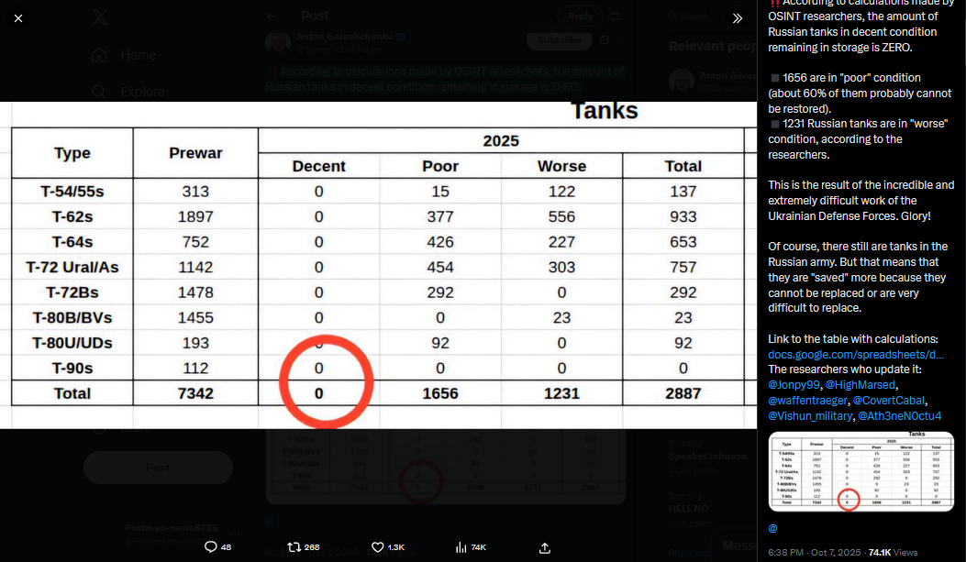The width and height of the screenshot is (966, 562).
Task: Click the prewar total value '7342'
Action: (x=195, y=393)
